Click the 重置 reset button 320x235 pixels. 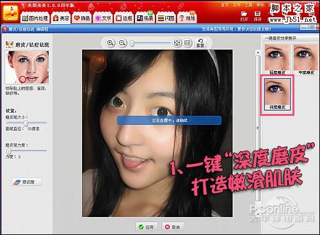pos(200,43)
